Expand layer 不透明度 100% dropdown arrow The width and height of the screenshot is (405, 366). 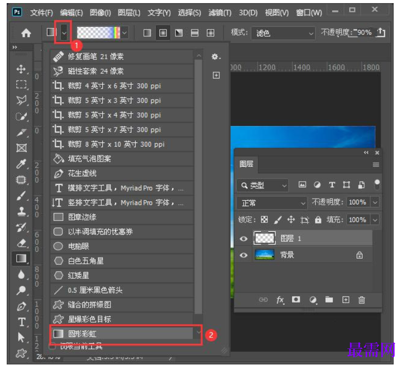pyautogui.click(x=375, y=202)
